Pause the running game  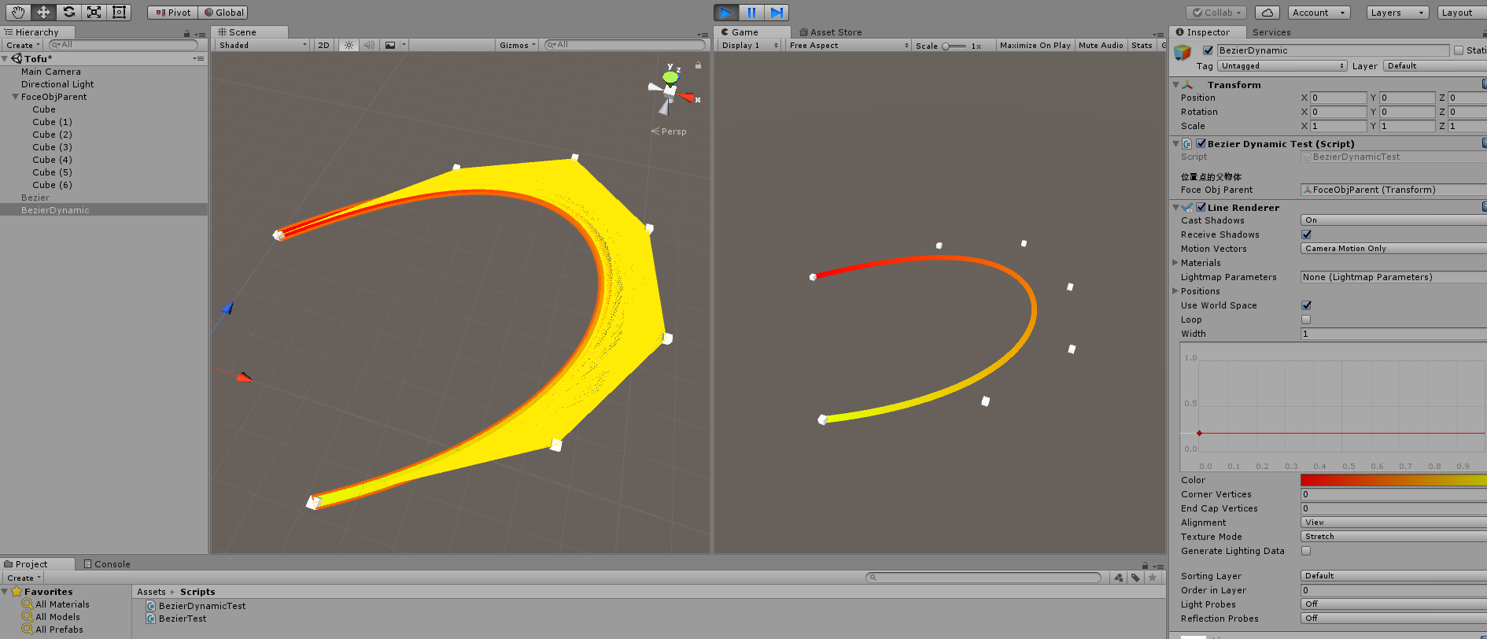pyautogui.click(x=751, y=13)
